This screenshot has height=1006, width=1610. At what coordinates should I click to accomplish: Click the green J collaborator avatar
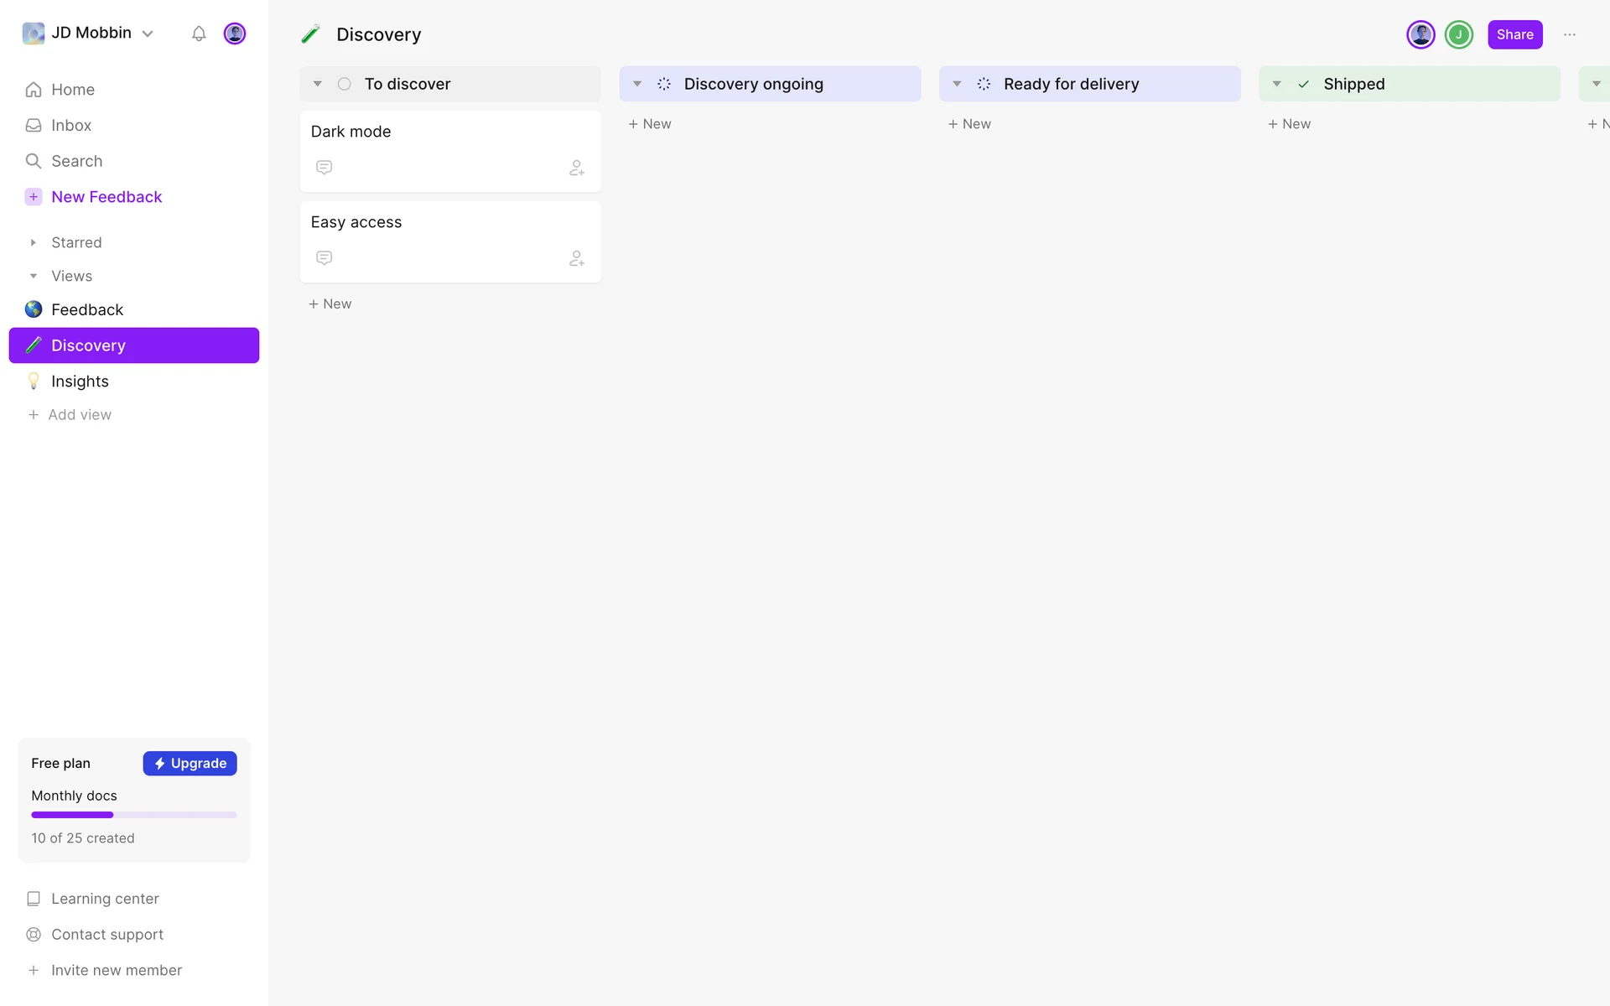pos(1458,34)
